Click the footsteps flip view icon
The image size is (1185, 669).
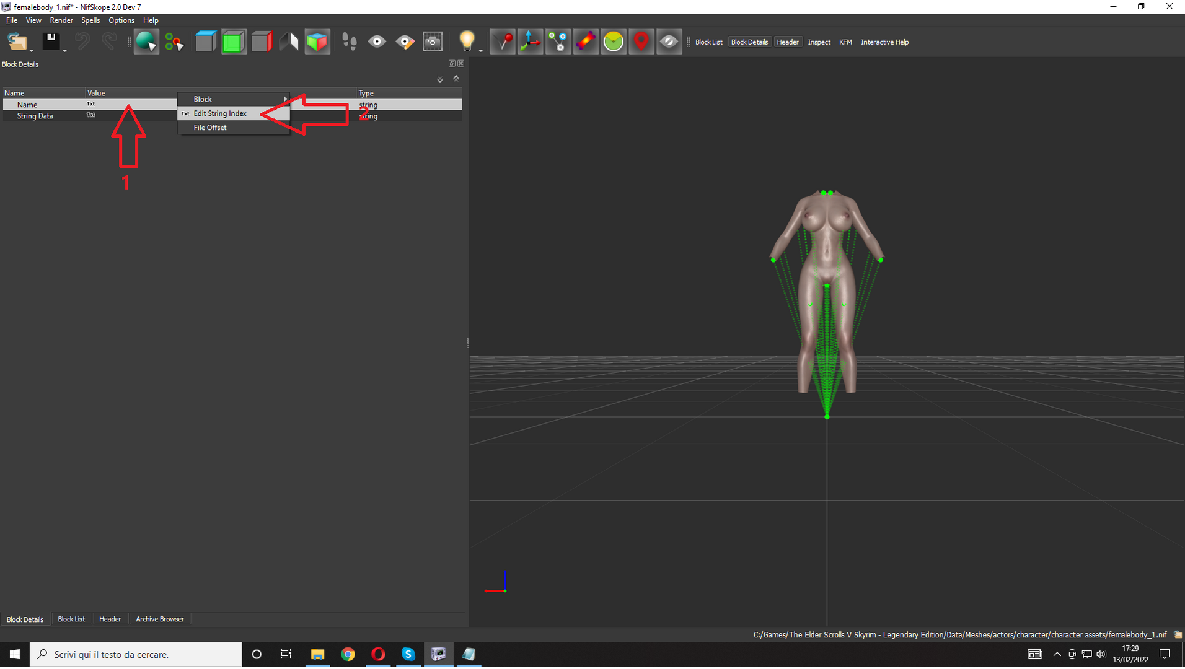[350, 42]
